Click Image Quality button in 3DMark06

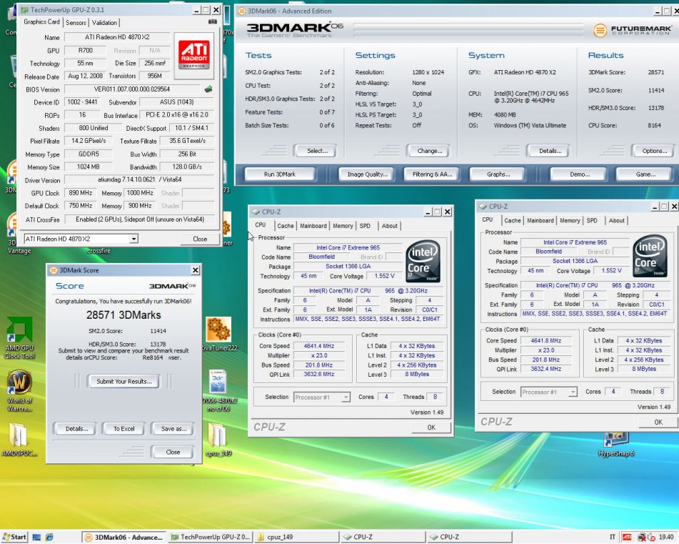[x=367, y=174]
